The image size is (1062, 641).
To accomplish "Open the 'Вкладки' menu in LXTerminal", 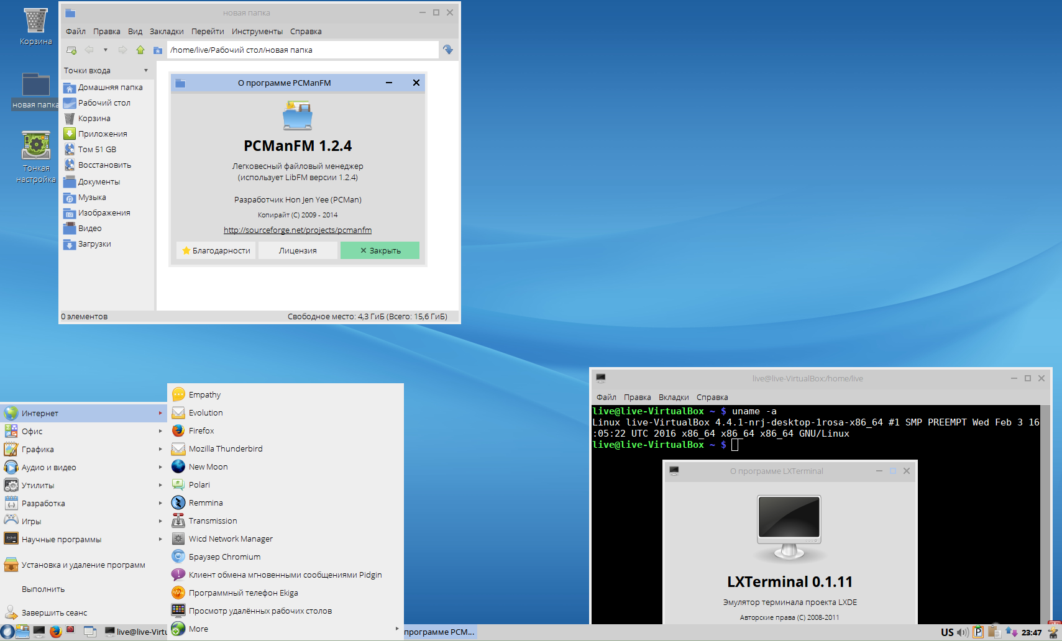I will click(x=674, y=398).
